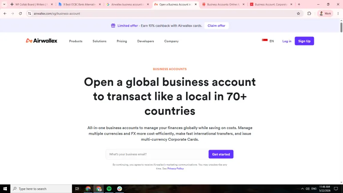The width and height of the screenshot is (343, 193).
Task: Click the page vertical scrollbar thumb
Action: point(341,27)
